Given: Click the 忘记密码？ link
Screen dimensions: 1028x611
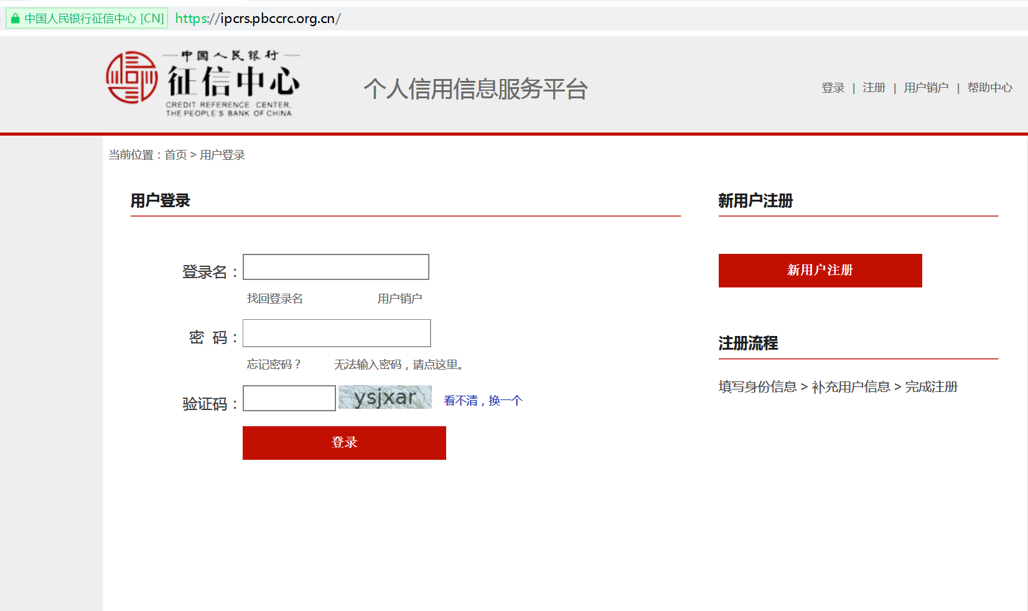Looking at the screenshot, I should click(274, 365).
